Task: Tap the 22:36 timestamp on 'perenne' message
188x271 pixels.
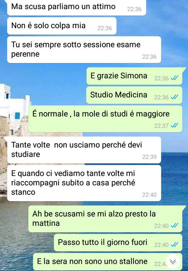Action: pyautogui.click(x=149, y=57)
